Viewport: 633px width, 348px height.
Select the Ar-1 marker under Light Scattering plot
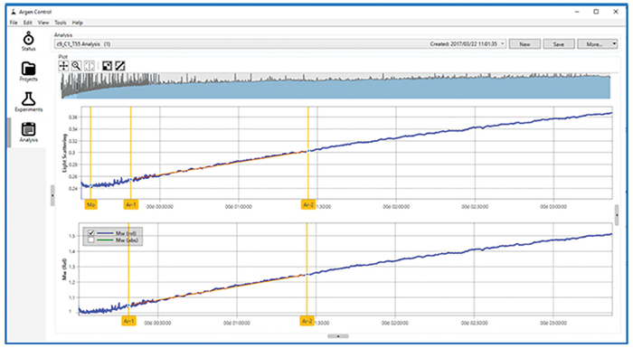click(130, 204)
